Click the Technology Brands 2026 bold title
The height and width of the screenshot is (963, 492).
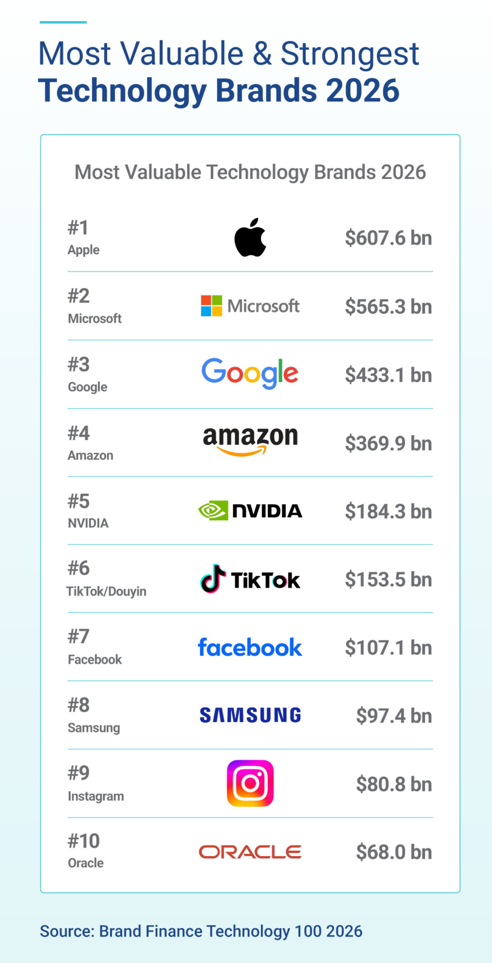pos(219,91)
